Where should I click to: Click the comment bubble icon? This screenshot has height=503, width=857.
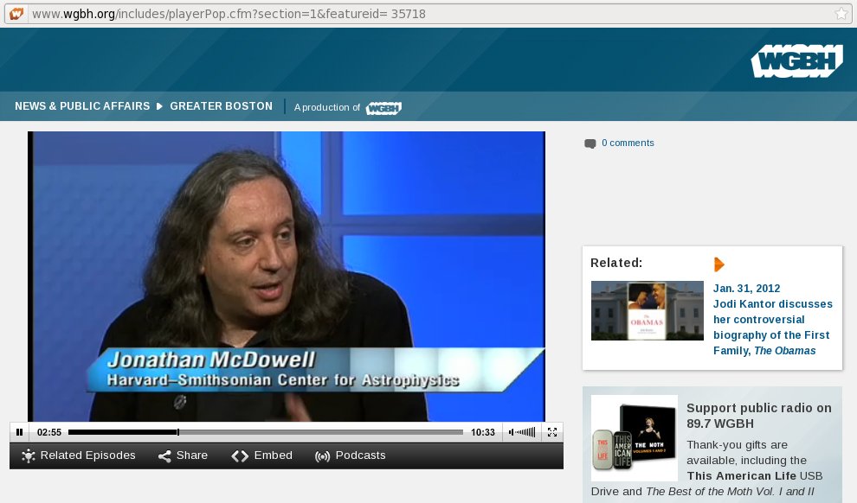point(590,143)
